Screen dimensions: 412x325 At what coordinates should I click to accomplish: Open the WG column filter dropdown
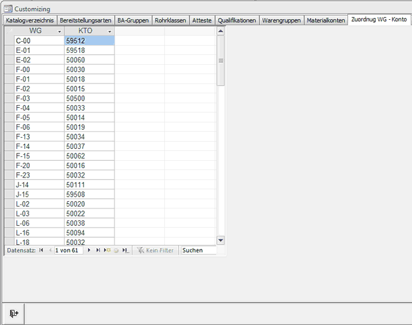60,31
